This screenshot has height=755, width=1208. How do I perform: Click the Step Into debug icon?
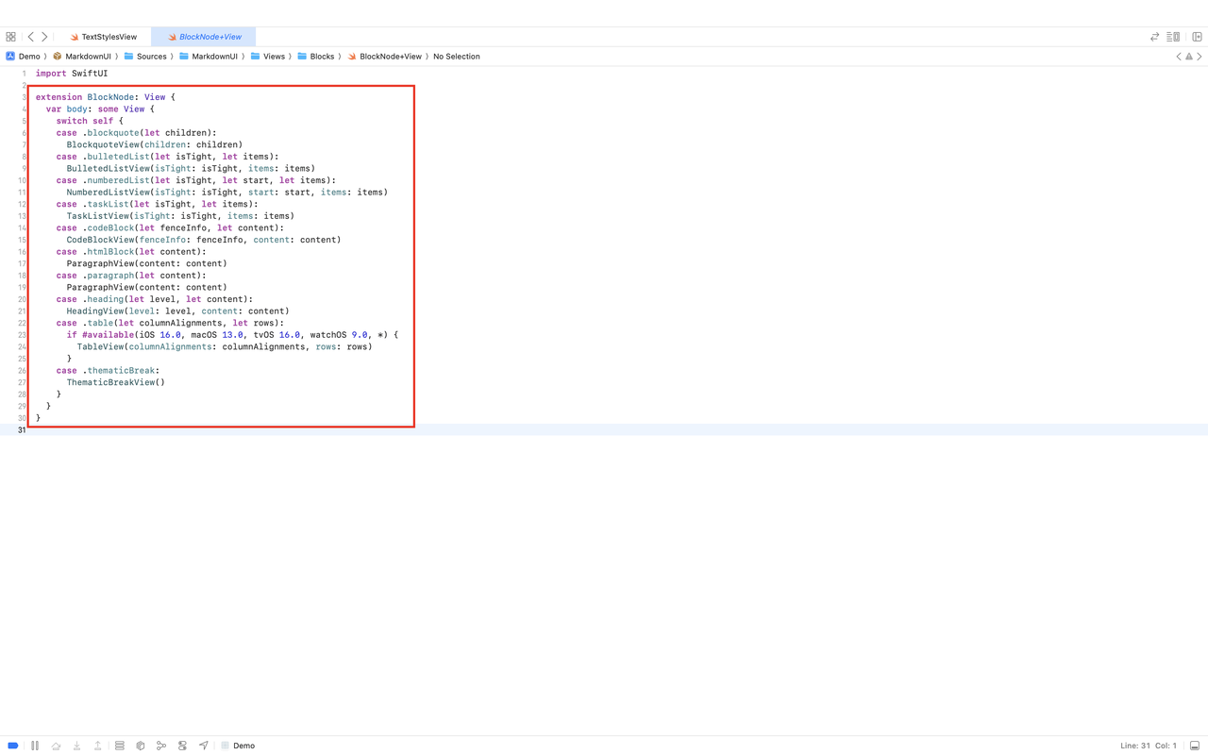[x=76, y=746]
